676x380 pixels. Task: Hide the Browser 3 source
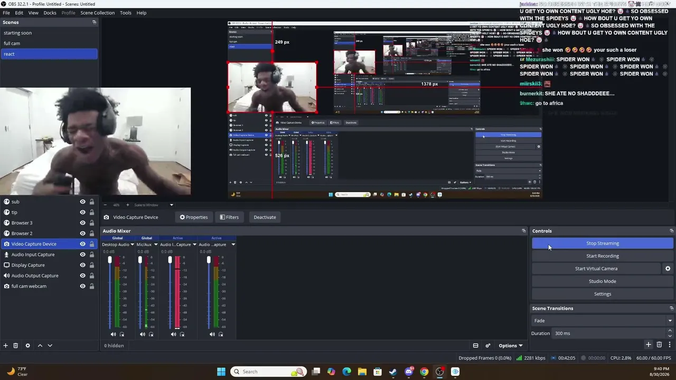(82, 223)
